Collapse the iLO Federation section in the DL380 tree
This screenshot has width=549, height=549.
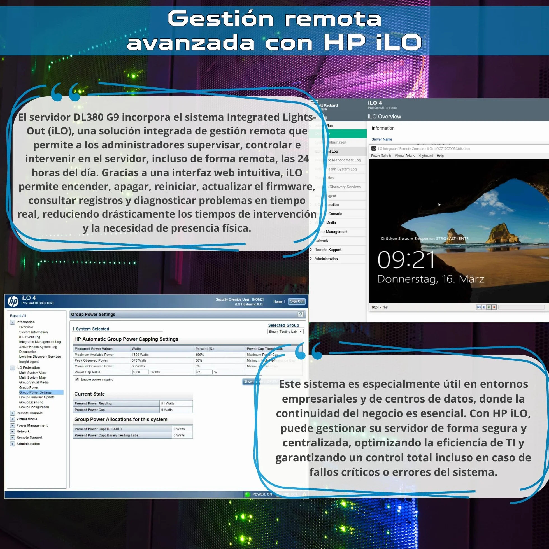(13, 368)
